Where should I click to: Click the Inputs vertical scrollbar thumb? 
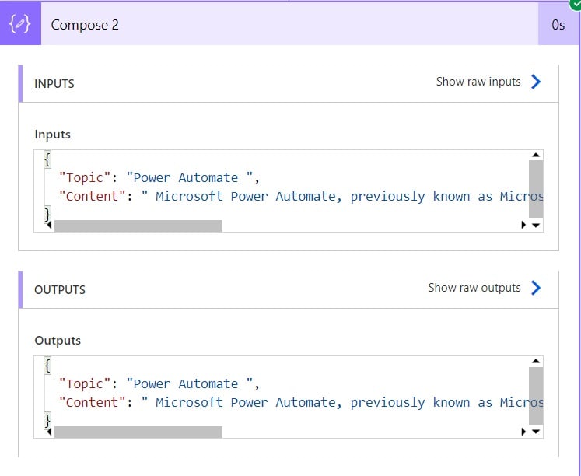pos(536,189)
